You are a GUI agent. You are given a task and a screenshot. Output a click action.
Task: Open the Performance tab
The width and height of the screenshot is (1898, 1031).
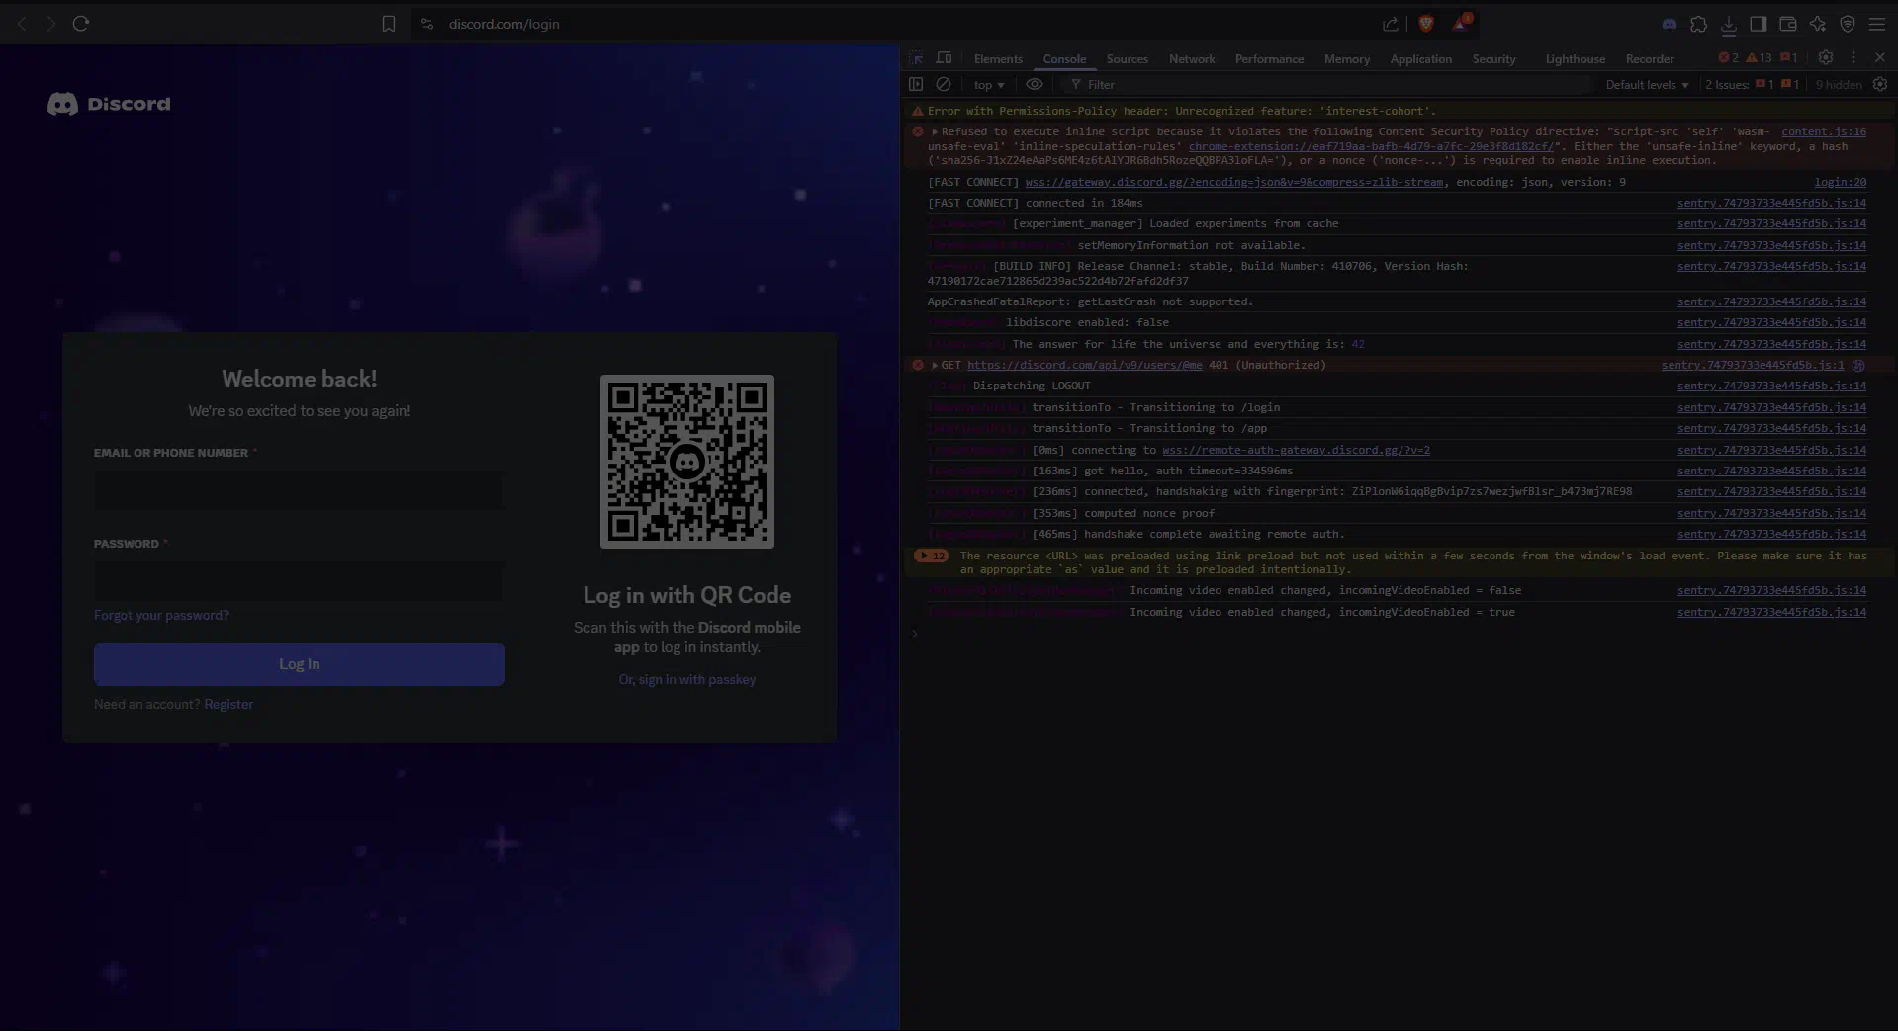[x=1269, y=59]
